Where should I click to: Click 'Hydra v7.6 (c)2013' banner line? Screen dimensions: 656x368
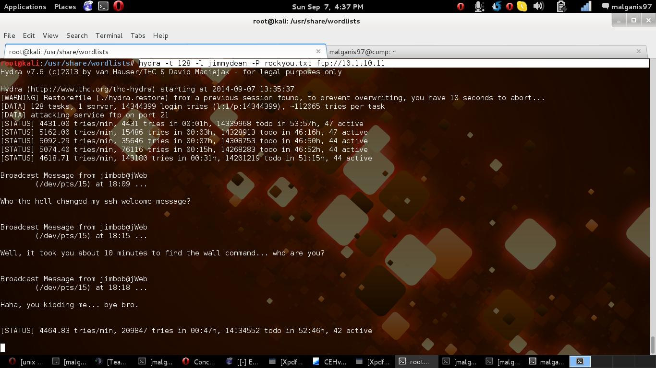coord(171,72)
